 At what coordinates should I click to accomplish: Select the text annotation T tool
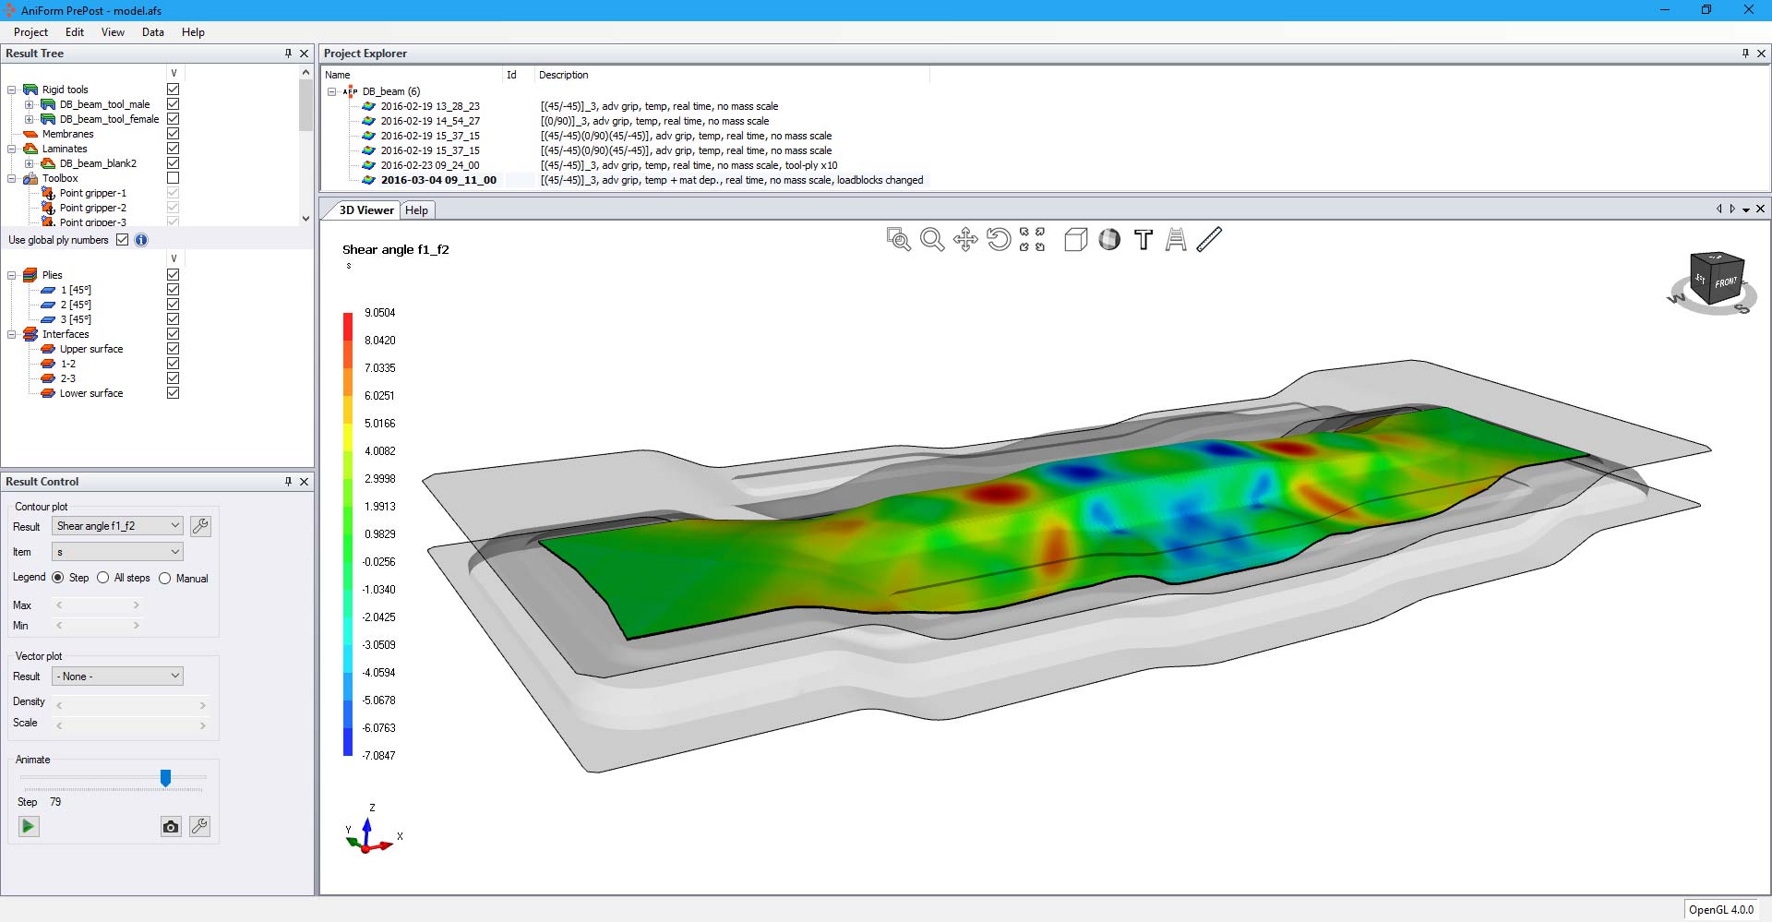click(x=1143, y=240)
